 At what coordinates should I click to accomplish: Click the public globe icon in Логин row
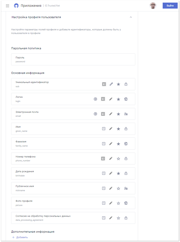click(126, 99)
